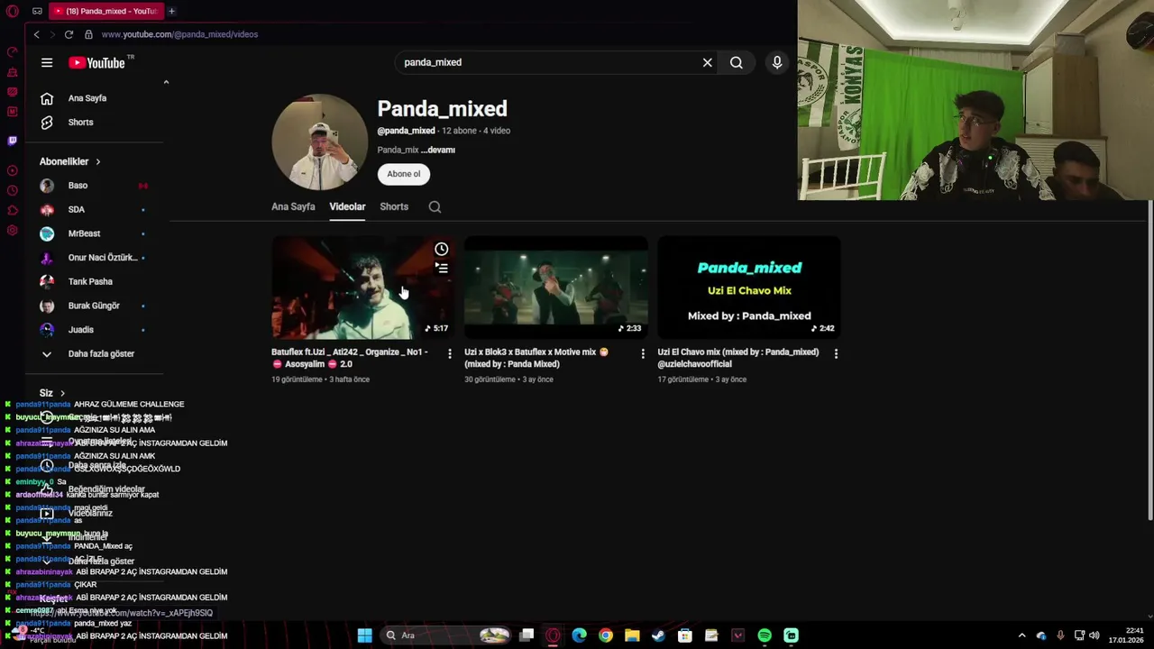Open Windows Start menu

pyautogui.click(x=364, y=636)
